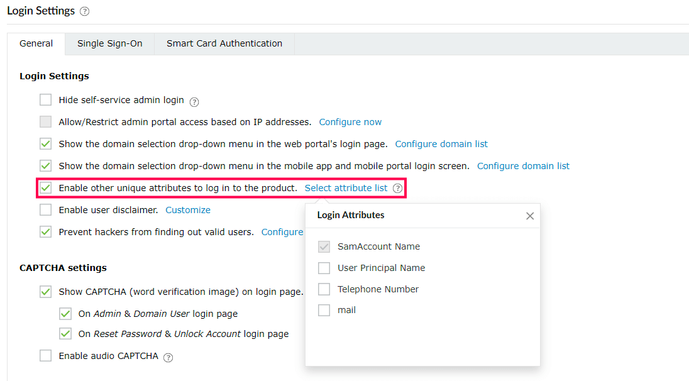Click the Customize disclaimer link

point(188,210)
